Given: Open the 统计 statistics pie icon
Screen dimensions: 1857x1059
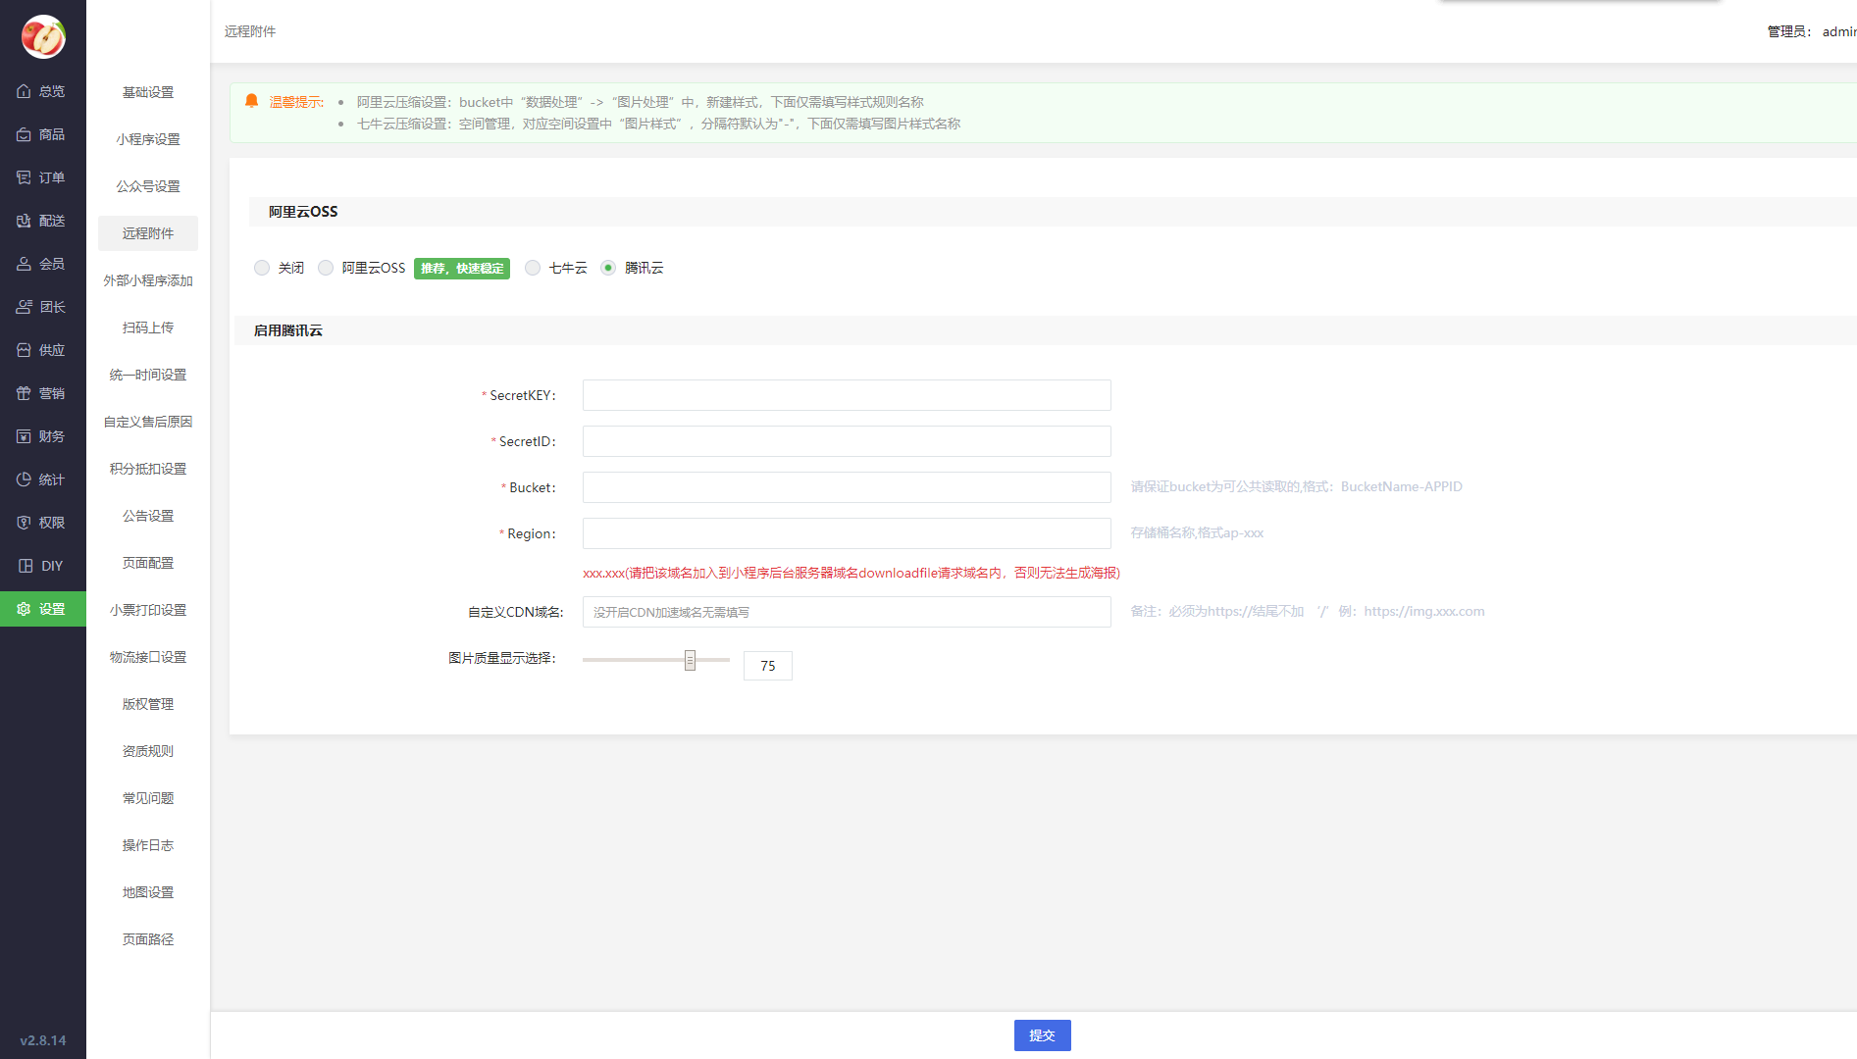Looking at the screenshot, I should (x=24, y=479).
